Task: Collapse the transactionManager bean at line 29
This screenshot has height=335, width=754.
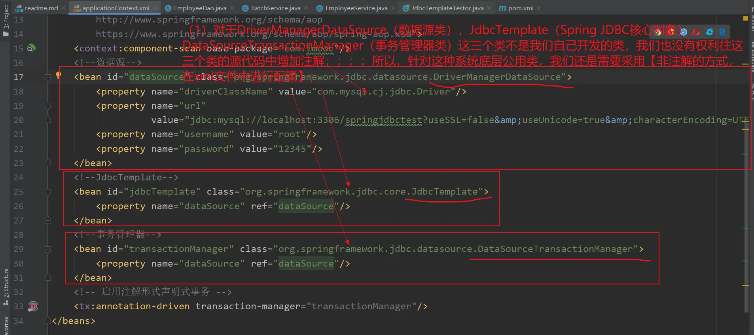Action: click(48, 250)
